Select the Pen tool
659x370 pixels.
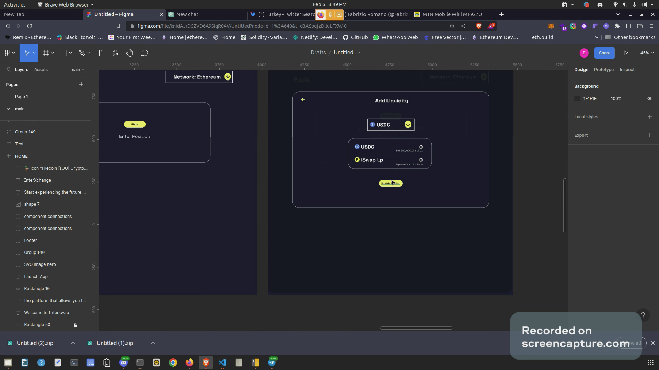click(x=82, y=53)
